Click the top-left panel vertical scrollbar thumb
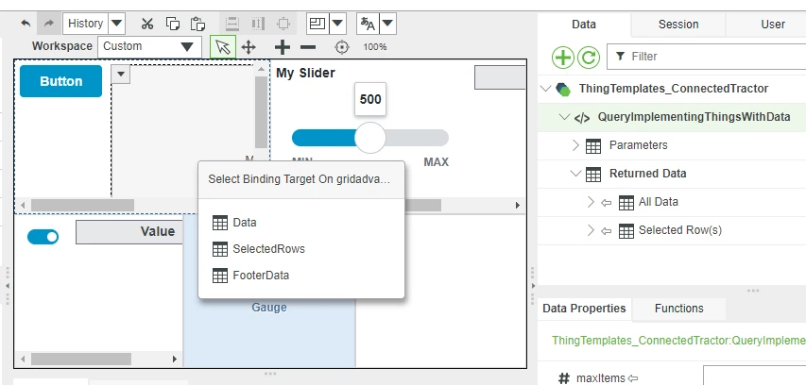The width and height of the screenshot is (806, 385). pyautogui.click(x=261, y=112)
